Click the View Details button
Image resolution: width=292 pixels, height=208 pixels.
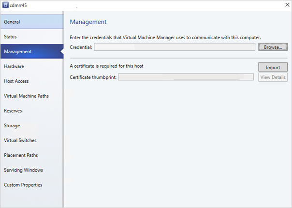click(x=273, y=77)
